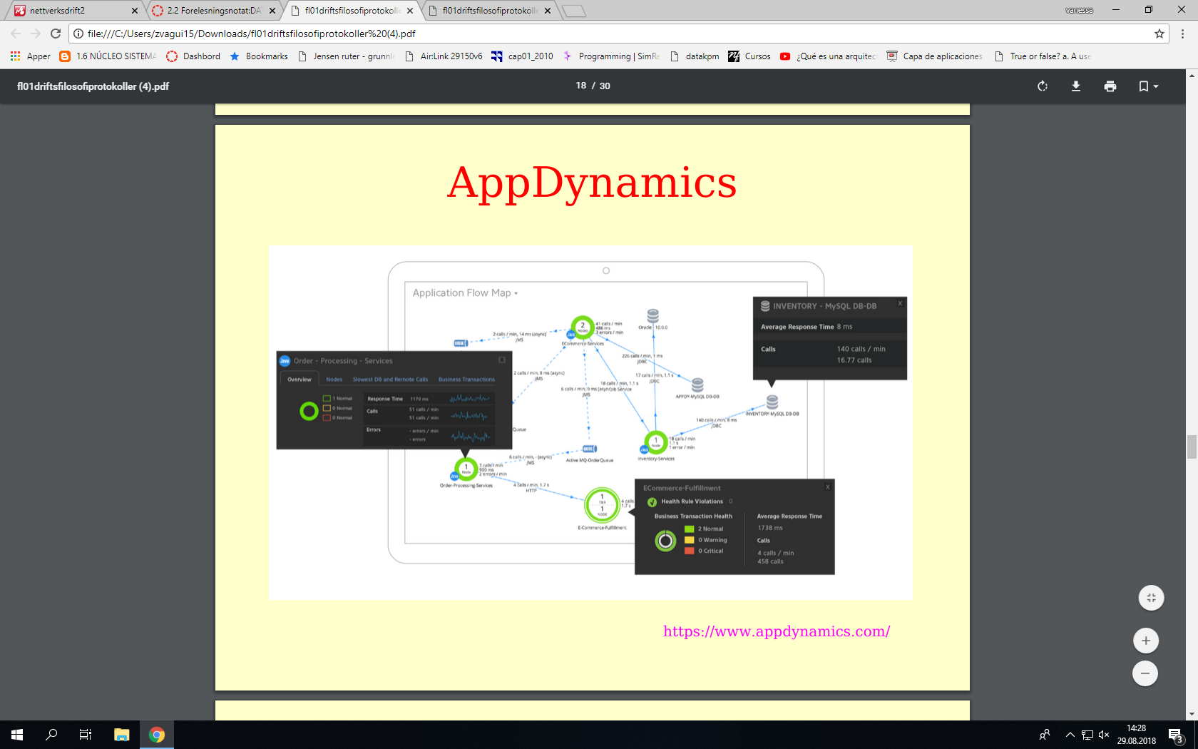
Task: Switch to the last fl01driftsfilosofiprotokoller tab
Action: pyautogui.click(x=489, y=11)
